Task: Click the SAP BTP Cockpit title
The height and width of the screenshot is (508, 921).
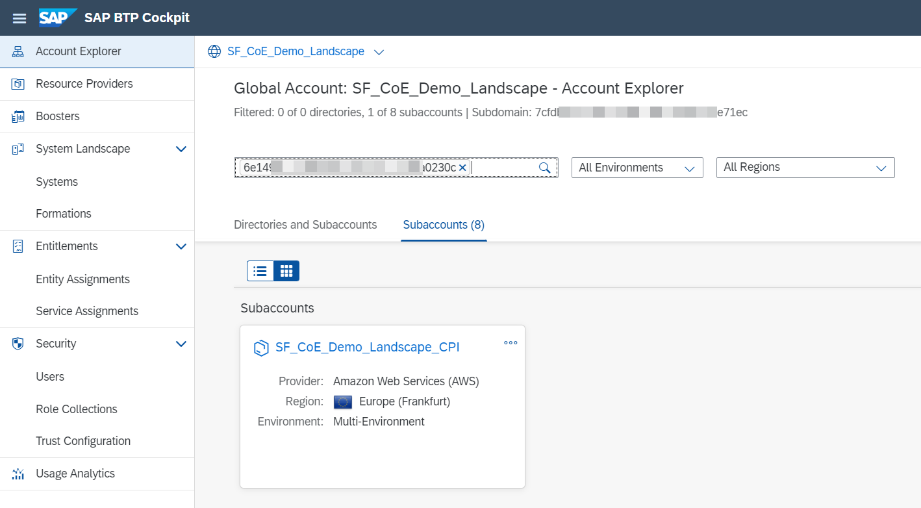Action: click(137, 18)
